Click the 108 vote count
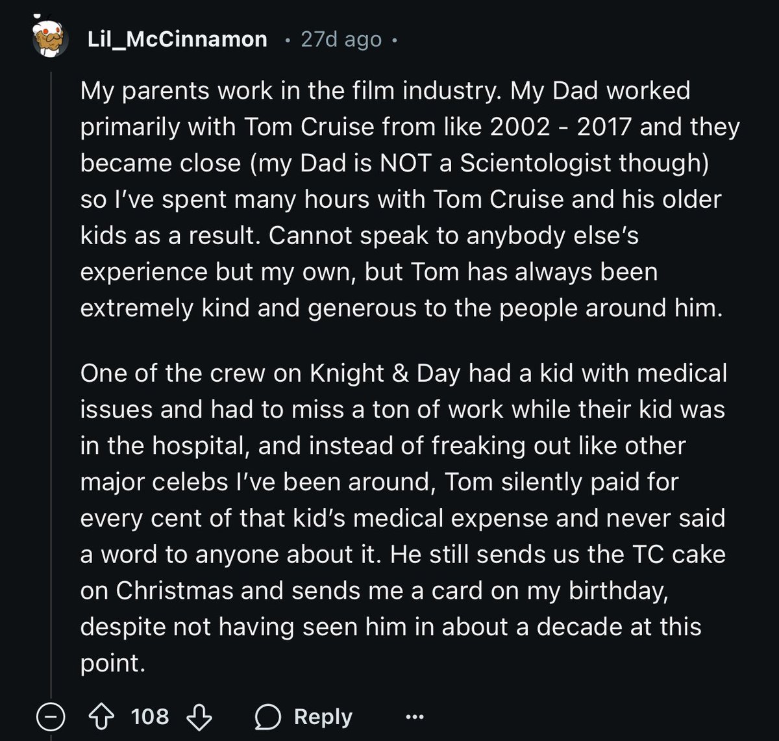The width and height of the screenshot is (779, 741). click(x=150, y=717)
